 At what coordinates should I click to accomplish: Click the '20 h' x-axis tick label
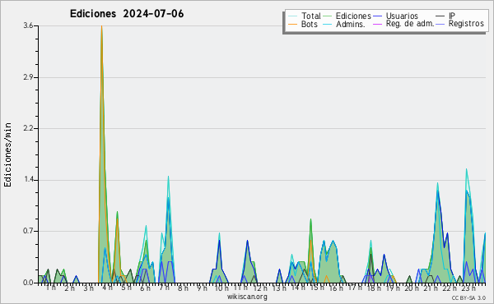click(x=412, y=288)
